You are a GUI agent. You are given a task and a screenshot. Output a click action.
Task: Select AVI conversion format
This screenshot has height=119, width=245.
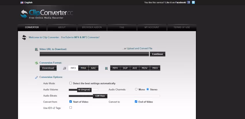(135, 68)
